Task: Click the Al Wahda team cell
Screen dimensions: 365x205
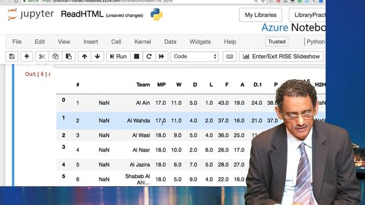Action: click(x=139, y=121)
